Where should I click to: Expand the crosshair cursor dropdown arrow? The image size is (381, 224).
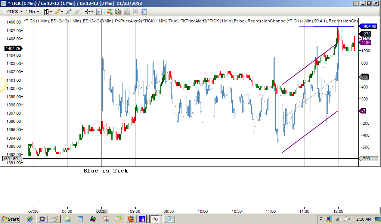point(92,12)
